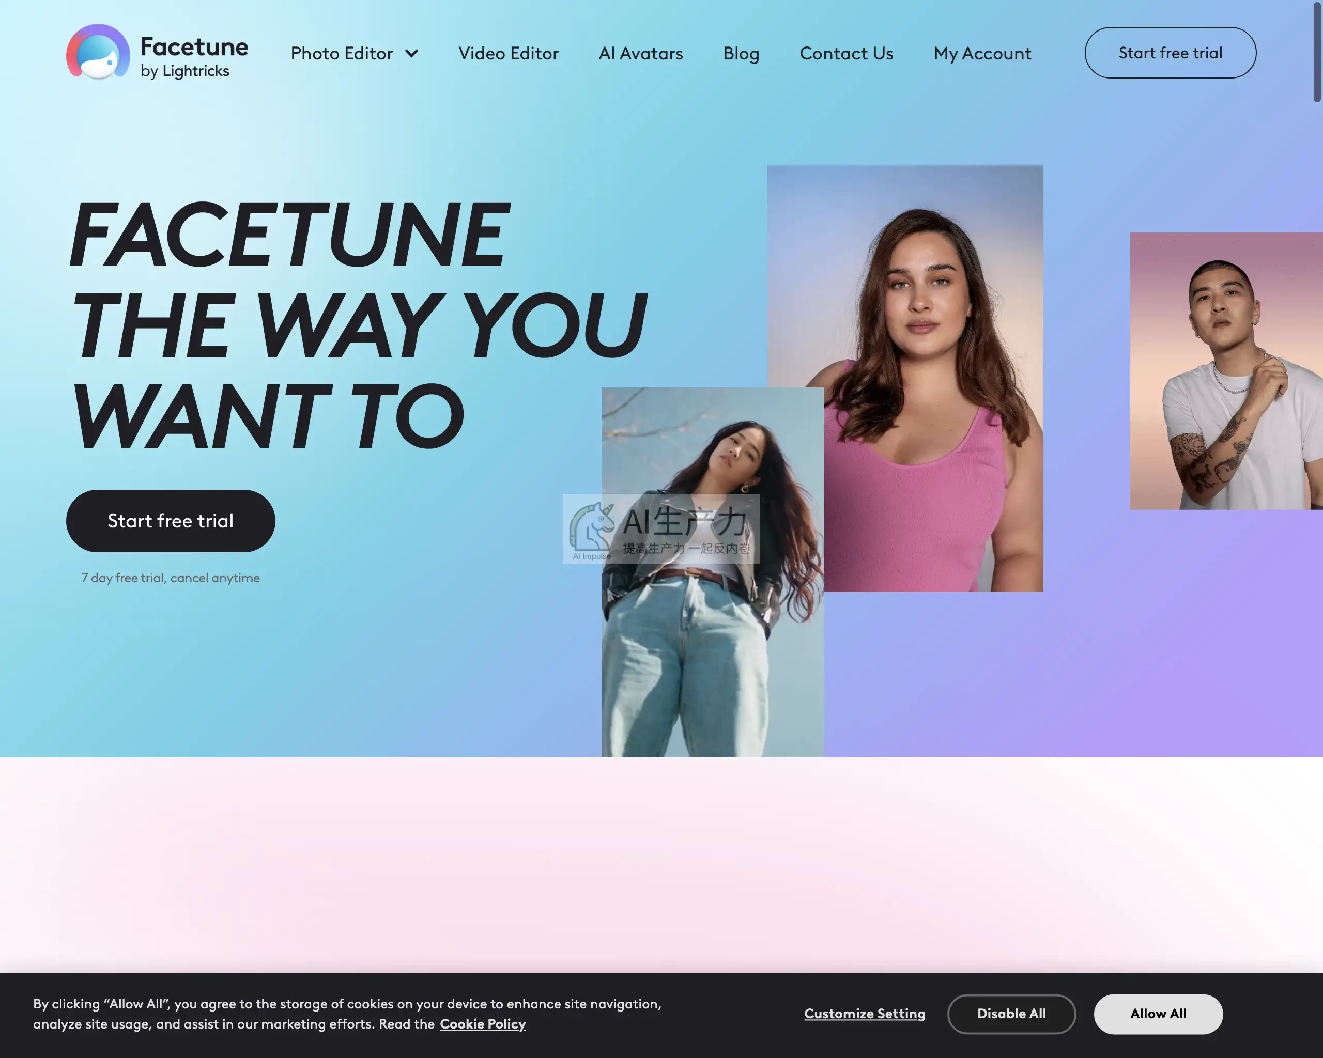Click the Facetune round logo icon
The height and width of the screenshot is (1058, 1323).
coord(98,52)
